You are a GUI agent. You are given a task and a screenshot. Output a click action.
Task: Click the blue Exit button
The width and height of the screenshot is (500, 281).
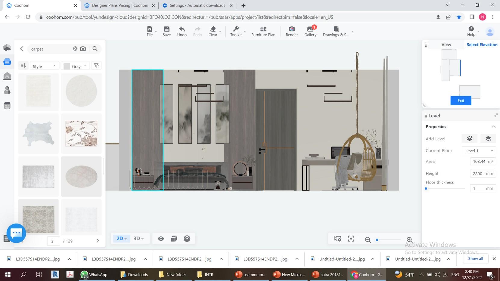click(461, 100)
